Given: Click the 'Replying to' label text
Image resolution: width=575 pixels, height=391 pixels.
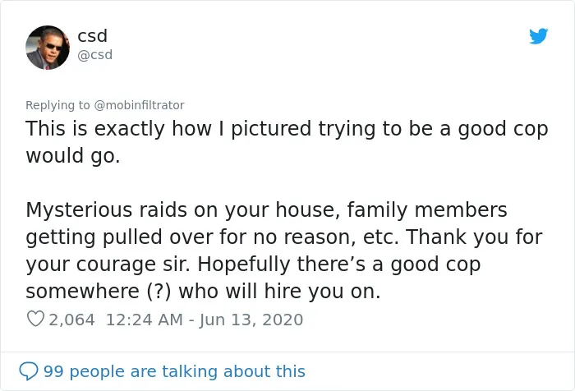Looking at the screenshot, I should (57, 105).
